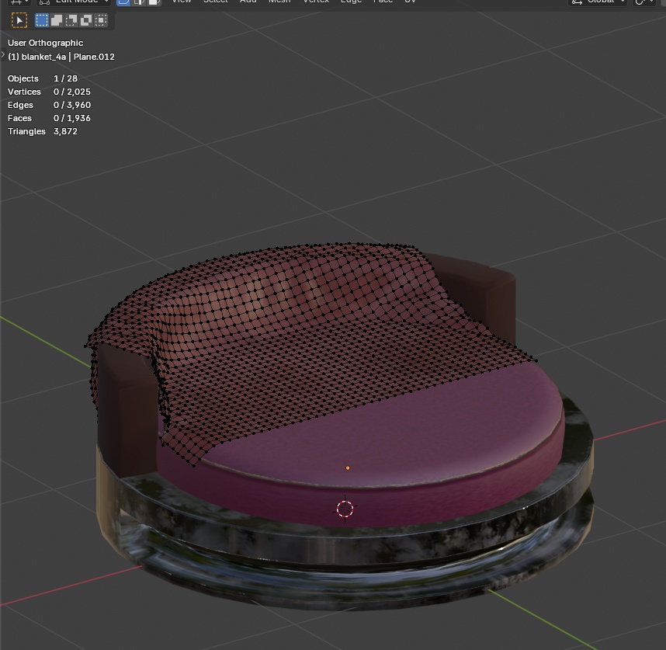This screenshot has width=666, height=650.
Task: Click the Faces '0 / 1,936' statistic
Action: point(71,118)
